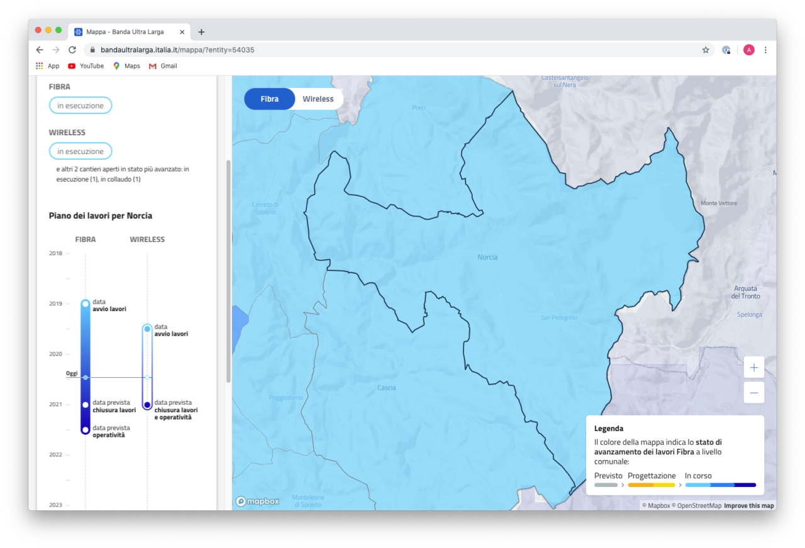Open the Gmail bookmark
Image resolution: width=805 pixels, height=548 pixels.
163,66
